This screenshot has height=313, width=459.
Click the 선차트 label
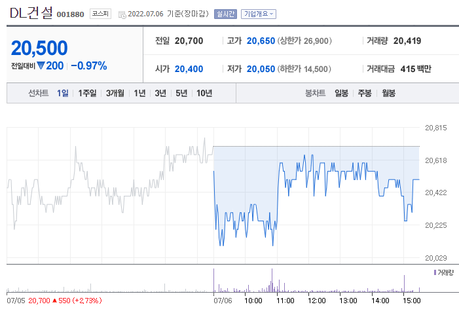[x=39, y=93]
